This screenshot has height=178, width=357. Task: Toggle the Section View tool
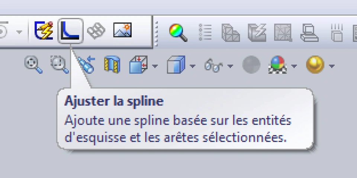(112, 65)
